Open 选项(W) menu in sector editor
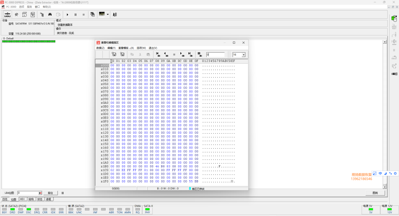The height and width of the screenshot is (216, 399). pyautogui.click(x=141, y=48)
